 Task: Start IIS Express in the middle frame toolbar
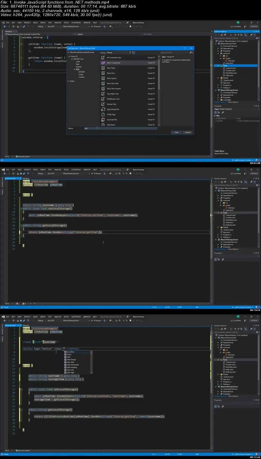click(x=96, y=173)
